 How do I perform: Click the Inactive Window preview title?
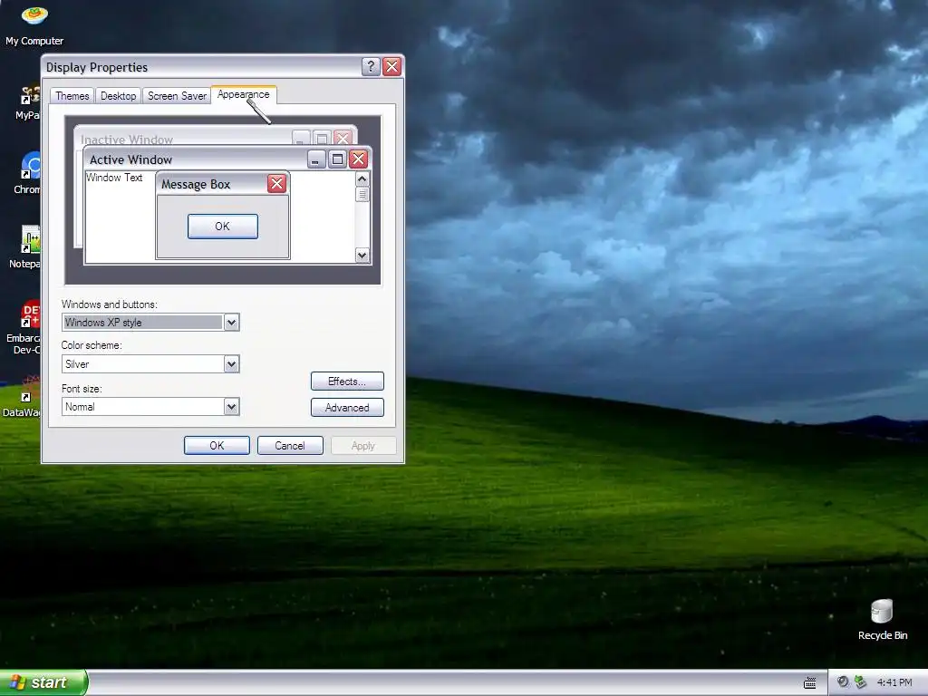coord(127,140)
